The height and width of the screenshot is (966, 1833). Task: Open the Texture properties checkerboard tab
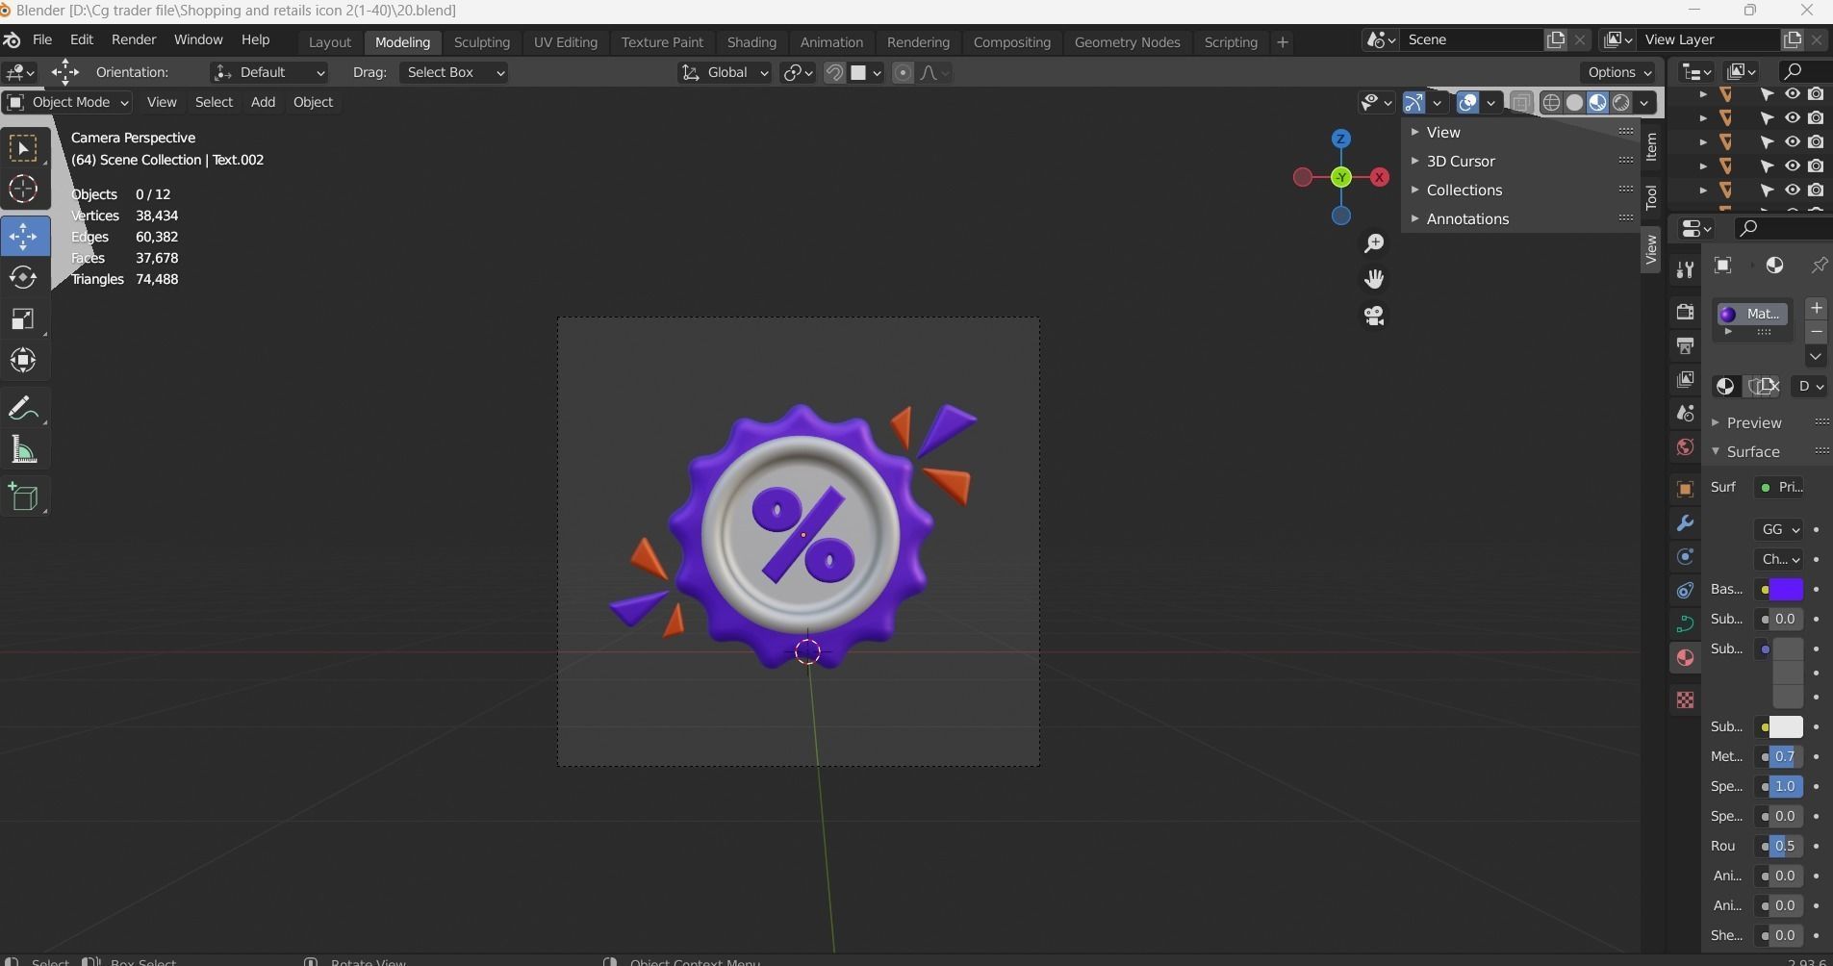click(1685, 699)
